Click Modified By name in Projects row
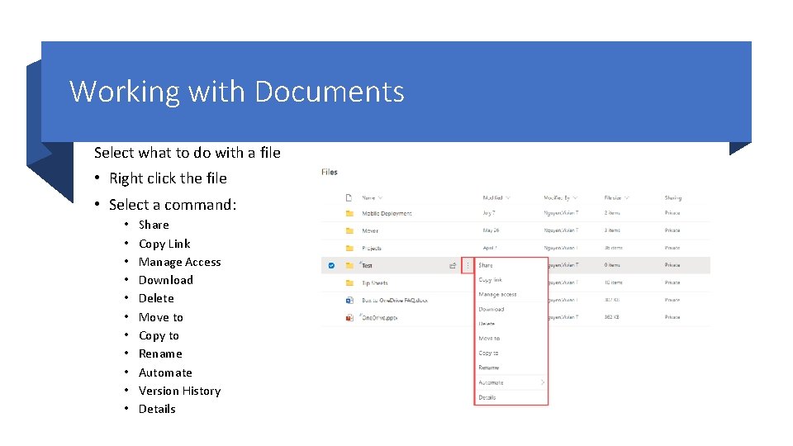The width and height of the screenshot is (793, 446). [x=561, y=248]
